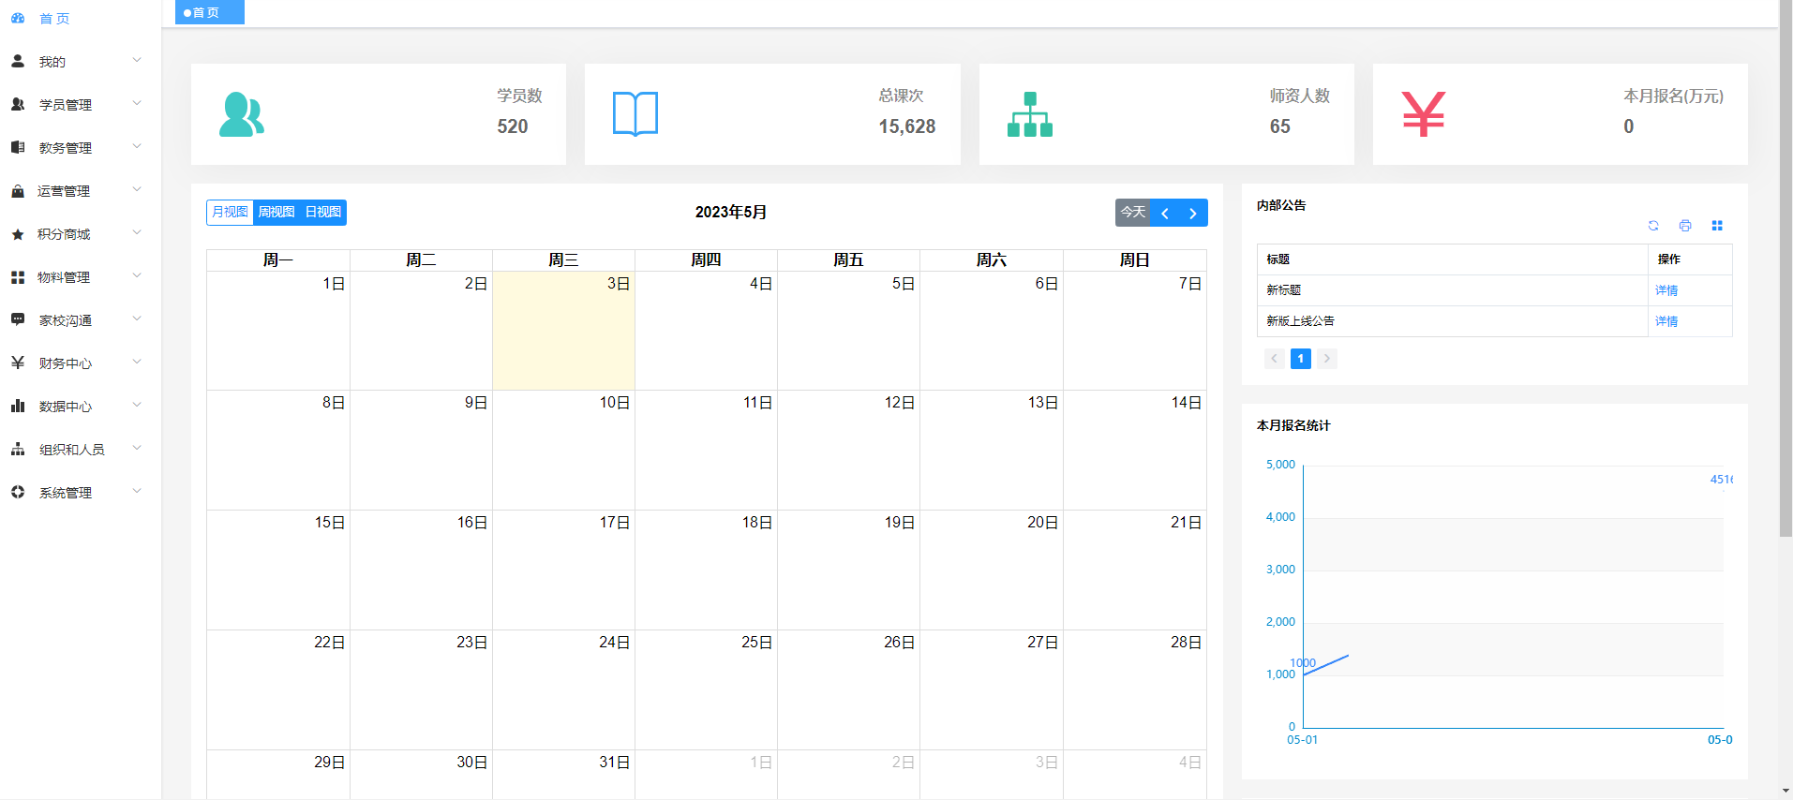
Task: Refresh the 内部公告 table
Action: [x=1653, y=226]
